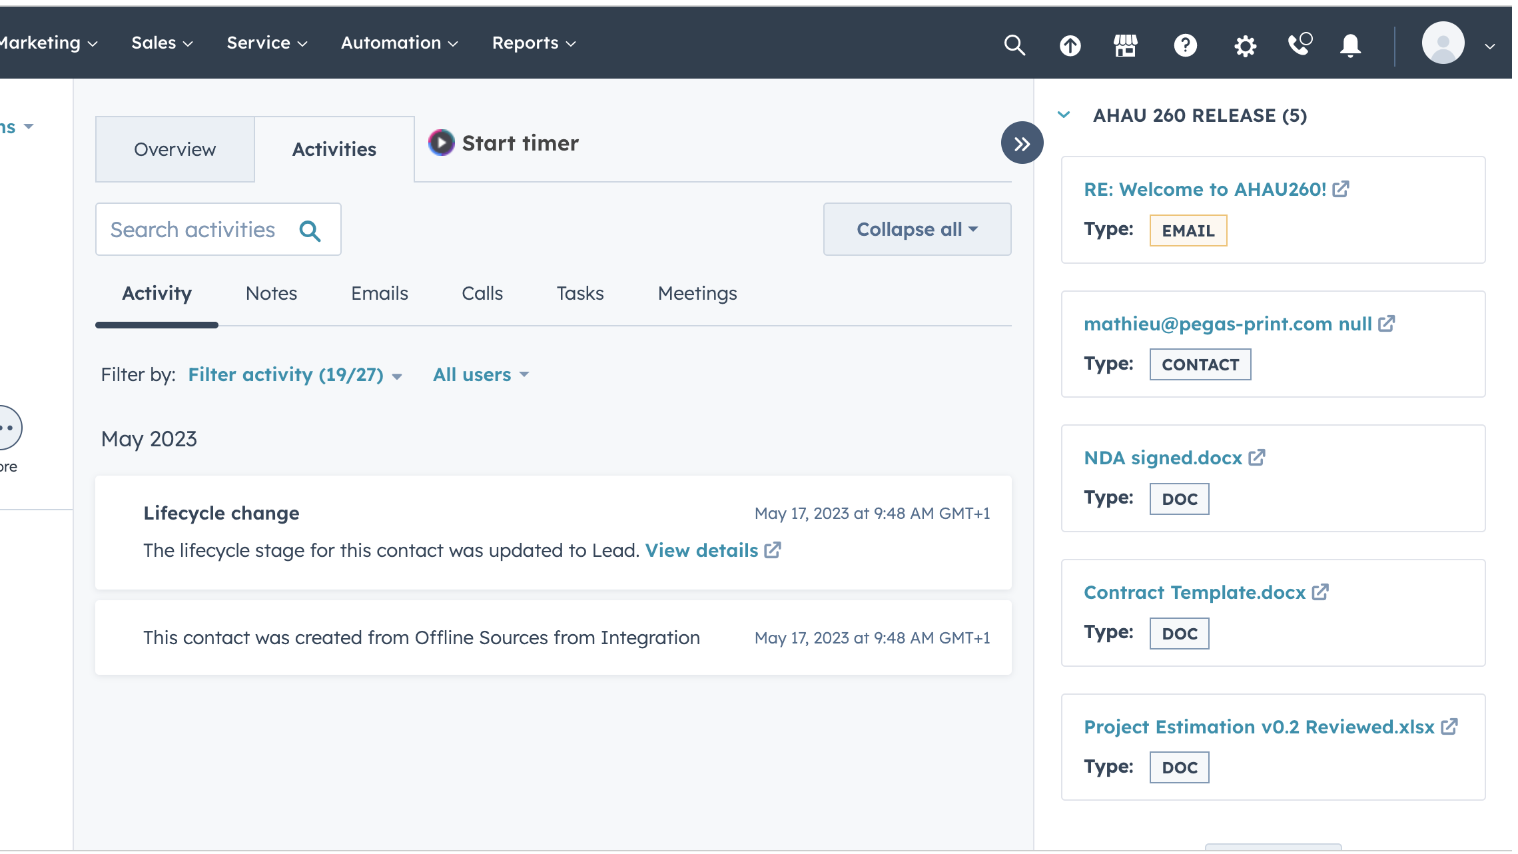Select the Emails activity tab
This screenshot has height=854, width=1518.
click(379, 293)
